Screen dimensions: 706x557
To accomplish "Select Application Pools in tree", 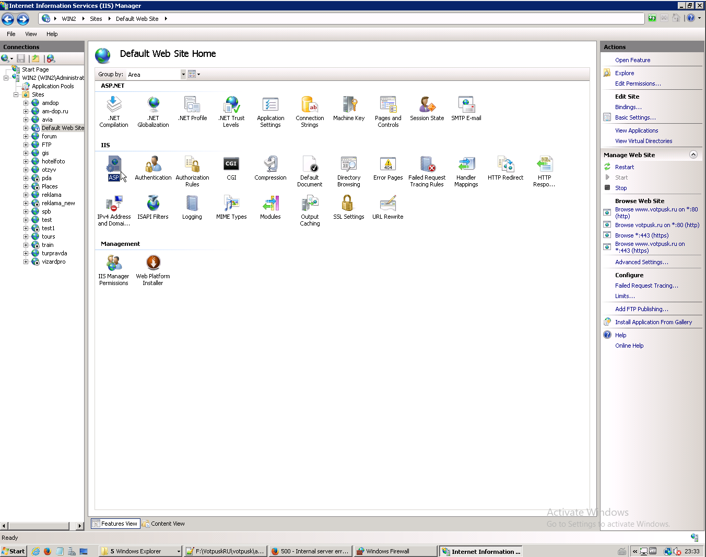I will coord(53,86).
